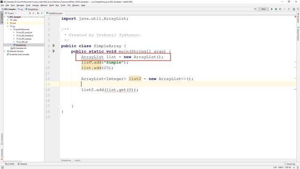Open the Favorites side tool window
This screenshot has height=169, width=300.
point(2,154)
